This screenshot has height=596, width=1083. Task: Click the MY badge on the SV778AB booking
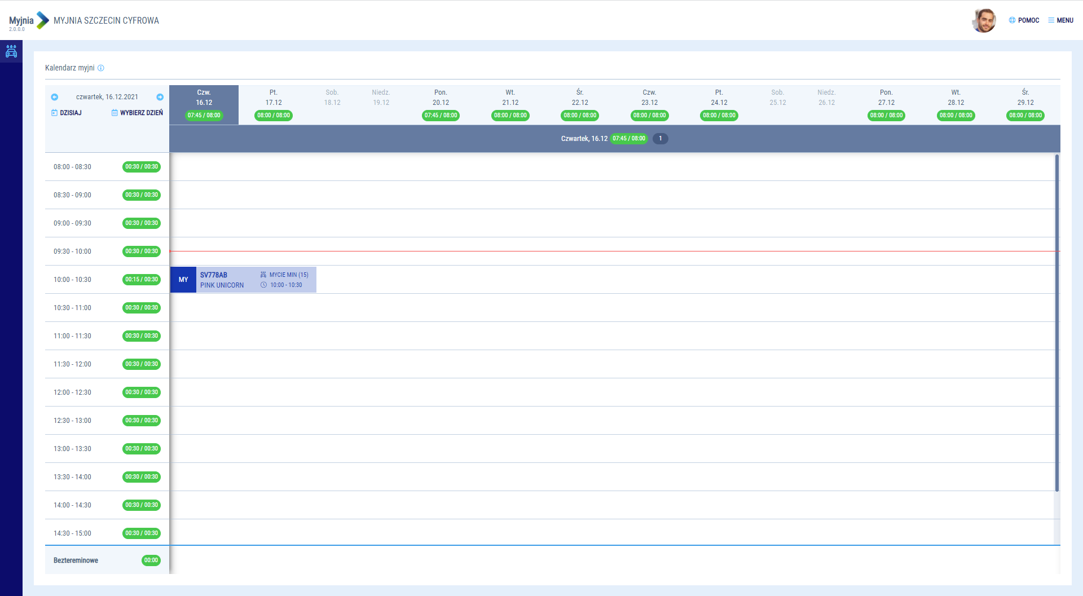[183, 280]
